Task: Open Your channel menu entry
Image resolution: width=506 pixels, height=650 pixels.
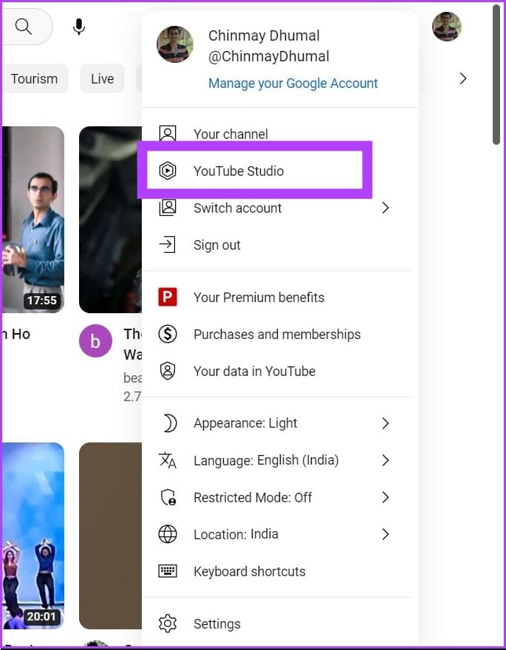Action: 277,134
